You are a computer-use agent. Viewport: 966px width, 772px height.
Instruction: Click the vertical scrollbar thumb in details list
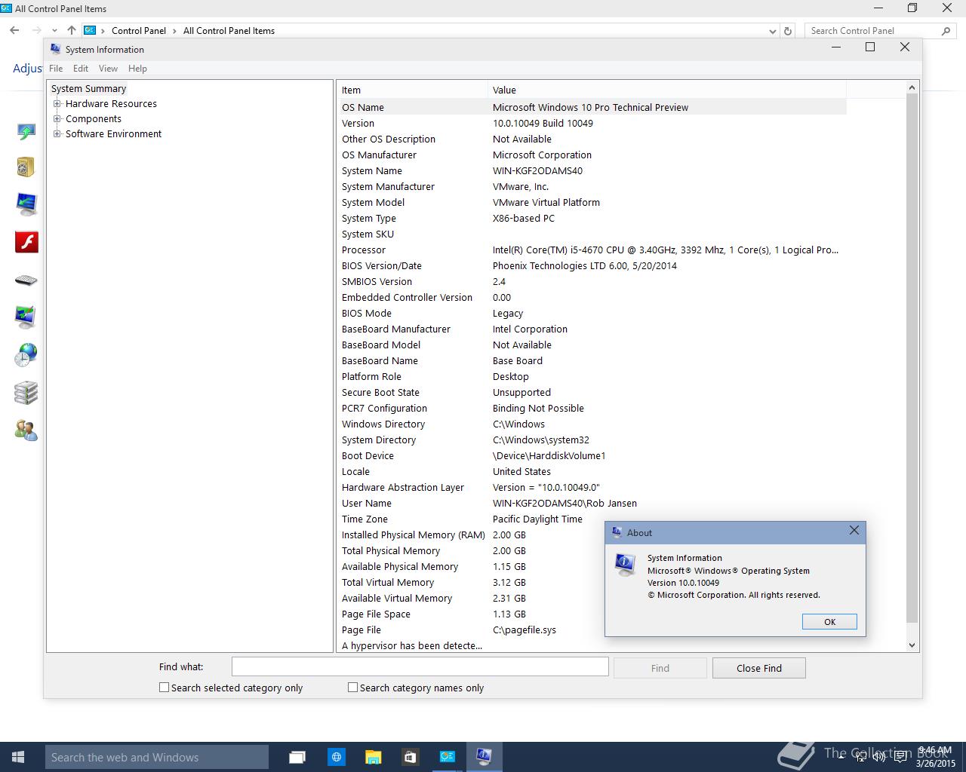point(912,358)
